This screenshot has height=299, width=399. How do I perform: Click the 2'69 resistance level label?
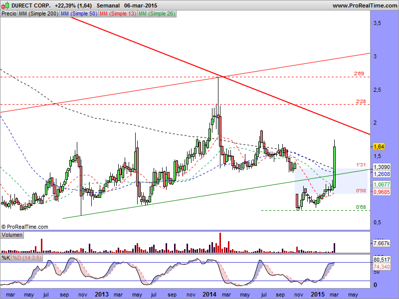[359, 73]
